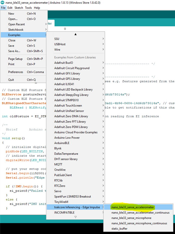
Task: Open Adafruit ILI9341 examples
Action: pos(75,84)
